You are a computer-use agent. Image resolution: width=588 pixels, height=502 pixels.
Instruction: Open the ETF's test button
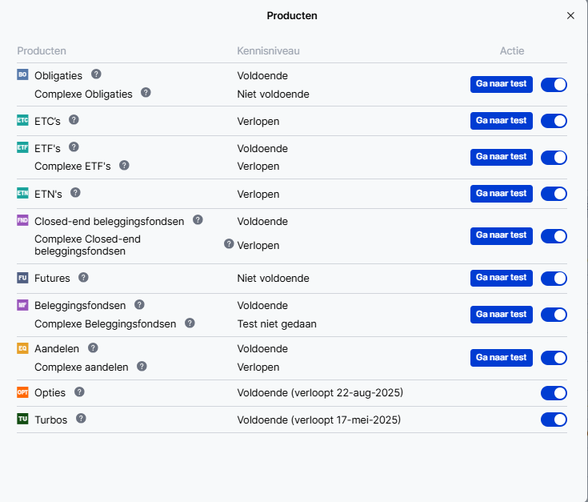(x=502, y=157)
